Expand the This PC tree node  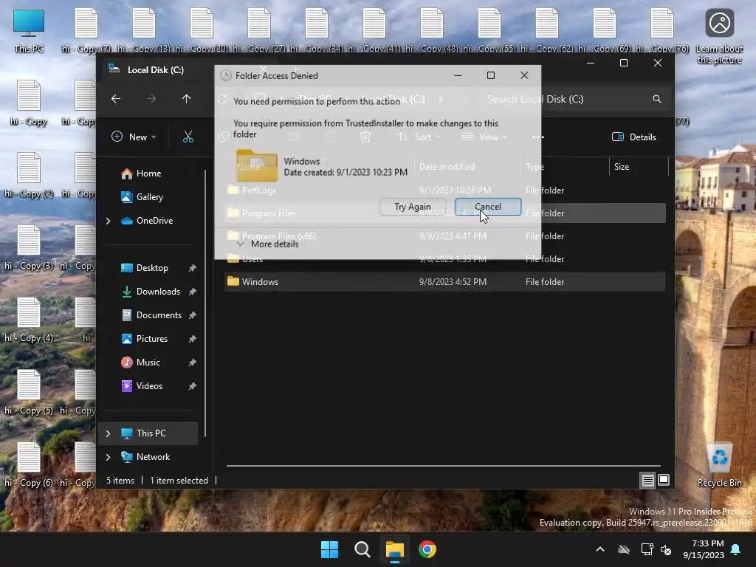(x=108, y=433)
